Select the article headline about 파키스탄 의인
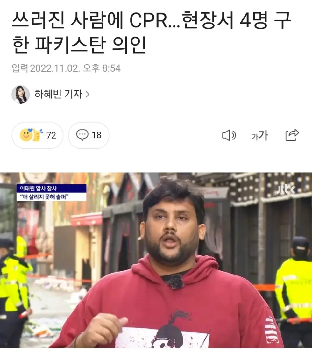The image size is (312, 357). pos(152,32)
